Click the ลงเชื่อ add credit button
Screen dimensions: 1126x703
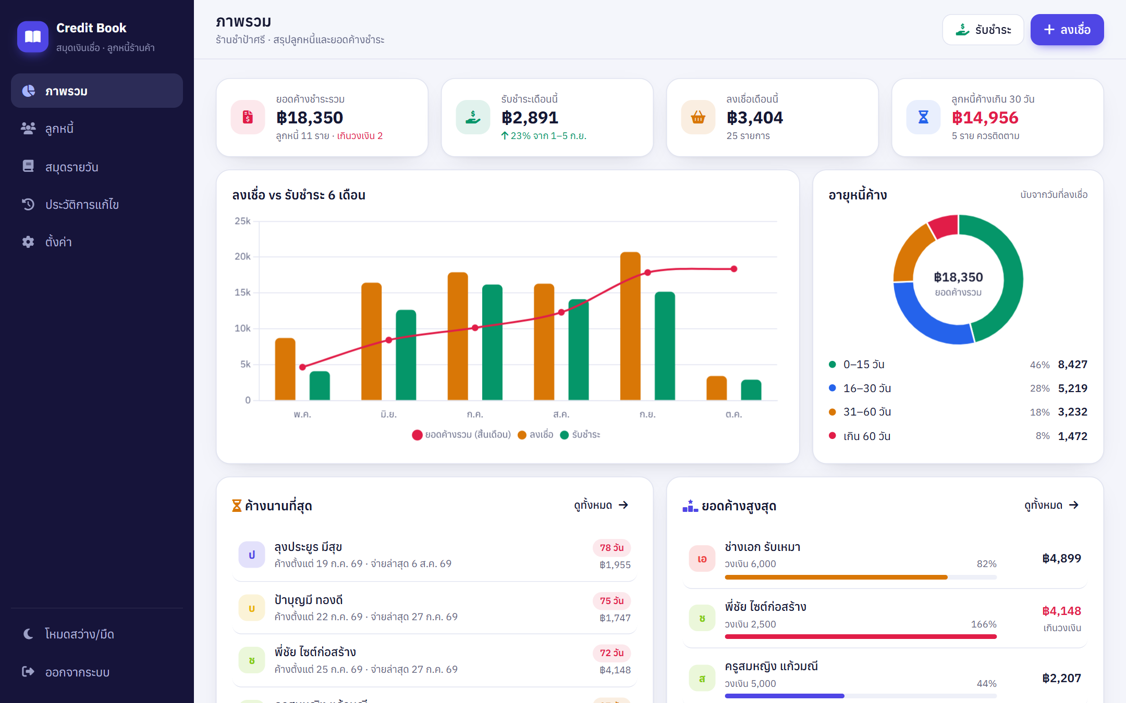click(x=1067, y=30)
